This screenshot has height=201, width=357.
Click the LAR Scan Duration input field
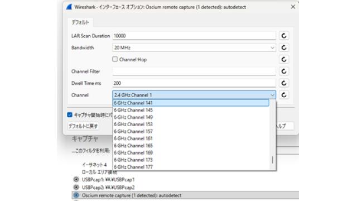pos(194,36)
